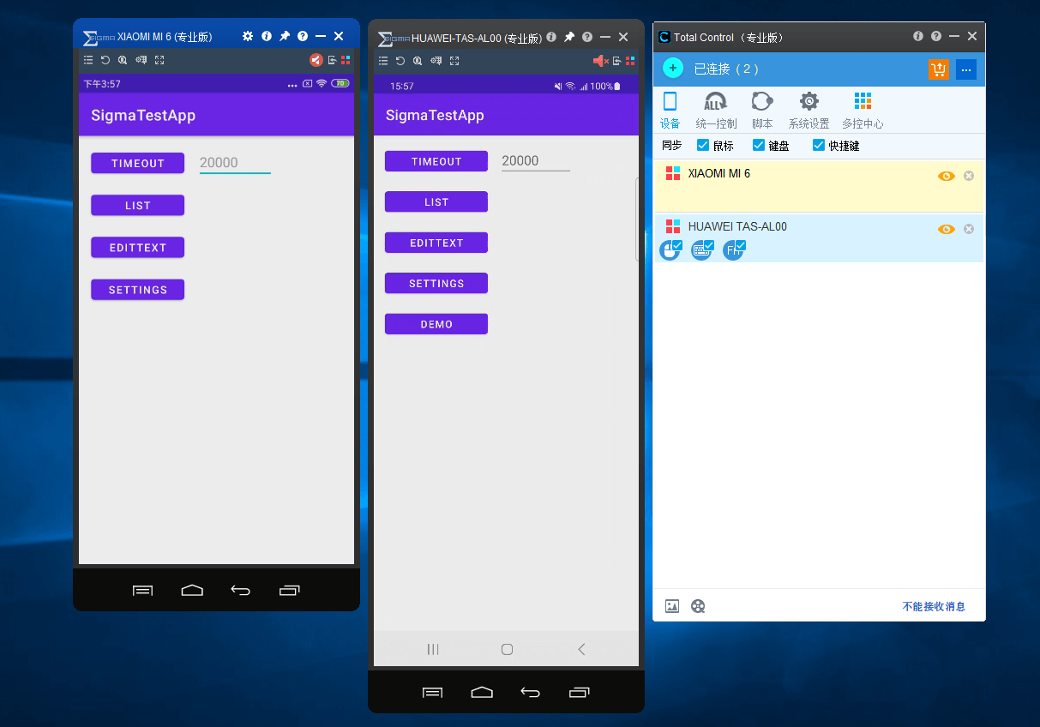1040x727 pixels.
Task: Toggle the 键盘 sync checkbox
Action: (x=758, y=145)
